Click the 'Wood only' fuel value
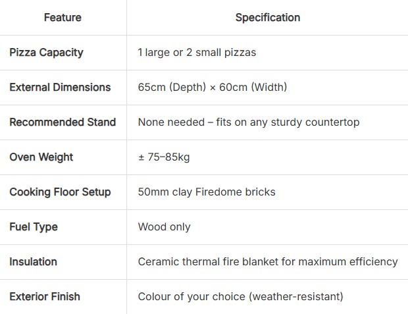Image resolution: width=408 pixels, height=314 pixels. (164, 227)
